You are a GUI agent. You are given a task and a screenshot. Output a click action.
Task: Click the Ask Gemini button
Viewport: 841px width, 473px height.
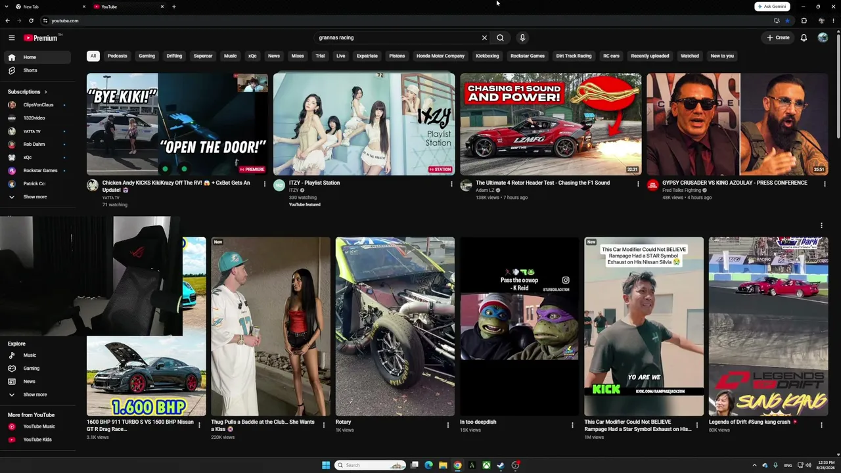click(772, 7)
